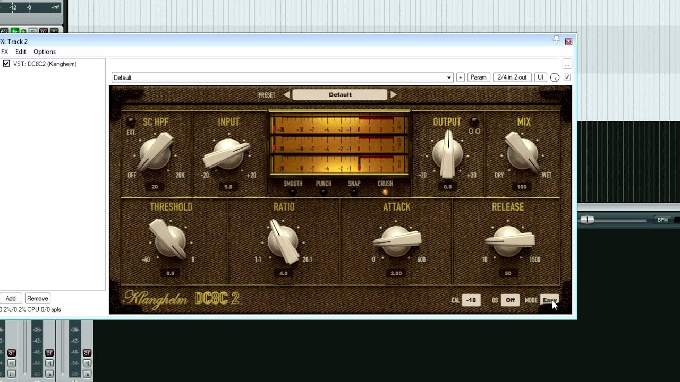Click the first mixer strip 'ar' record-arm button
The image size is (680, 382).
12,353
